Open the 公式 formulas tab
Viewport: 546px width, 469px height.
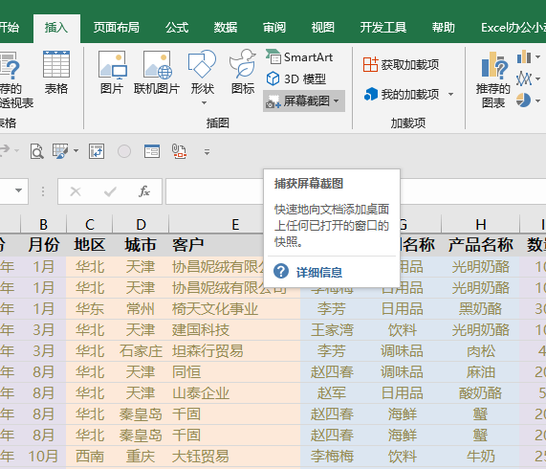point(177,27)
